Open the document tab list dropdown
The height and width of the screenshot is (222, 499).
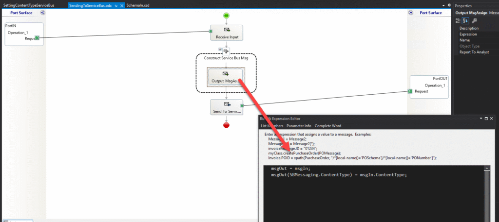pyautogui.click(x=442, y=5)
